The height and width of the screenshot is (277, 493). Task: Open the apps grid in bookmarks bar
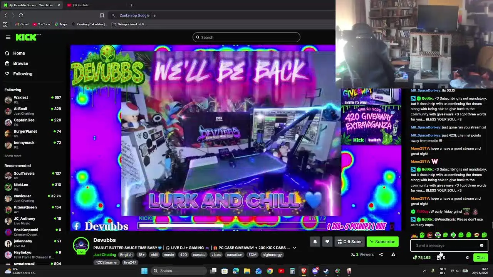point(5,24)
